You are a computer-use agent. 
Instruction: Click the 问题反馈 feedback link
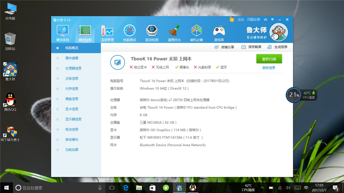click(x=253, y=20)
